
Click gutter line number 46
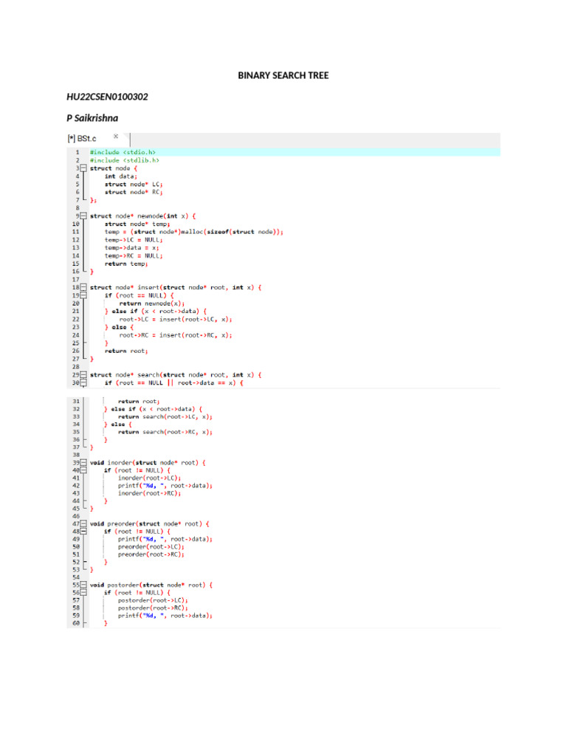coord(76,516)
